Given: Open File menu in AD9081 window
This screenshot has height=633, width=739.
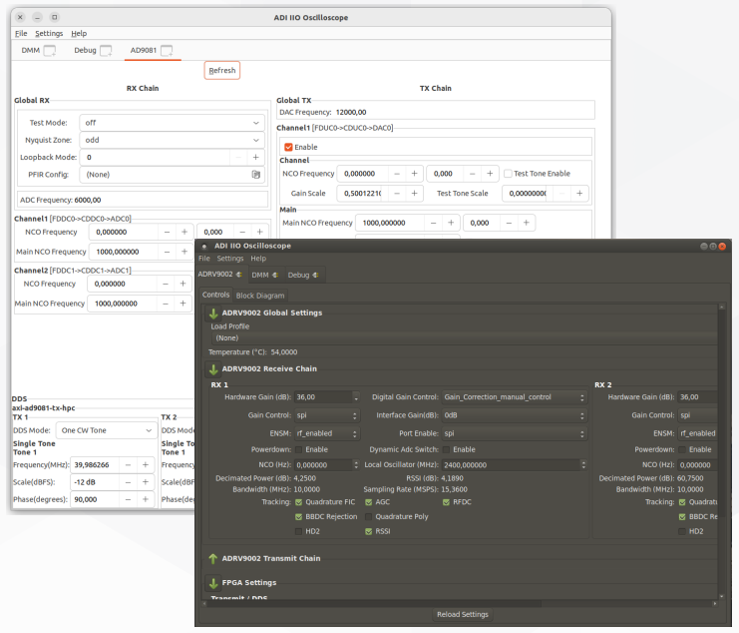Looking at the screenshot, I should pyautogui.click(x=21, y=34).
